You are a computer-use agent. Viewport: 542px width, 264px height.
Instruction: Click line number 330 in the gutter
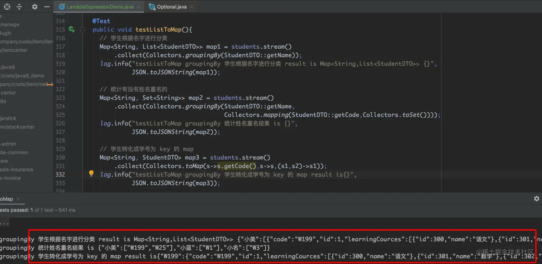[60, 158]
